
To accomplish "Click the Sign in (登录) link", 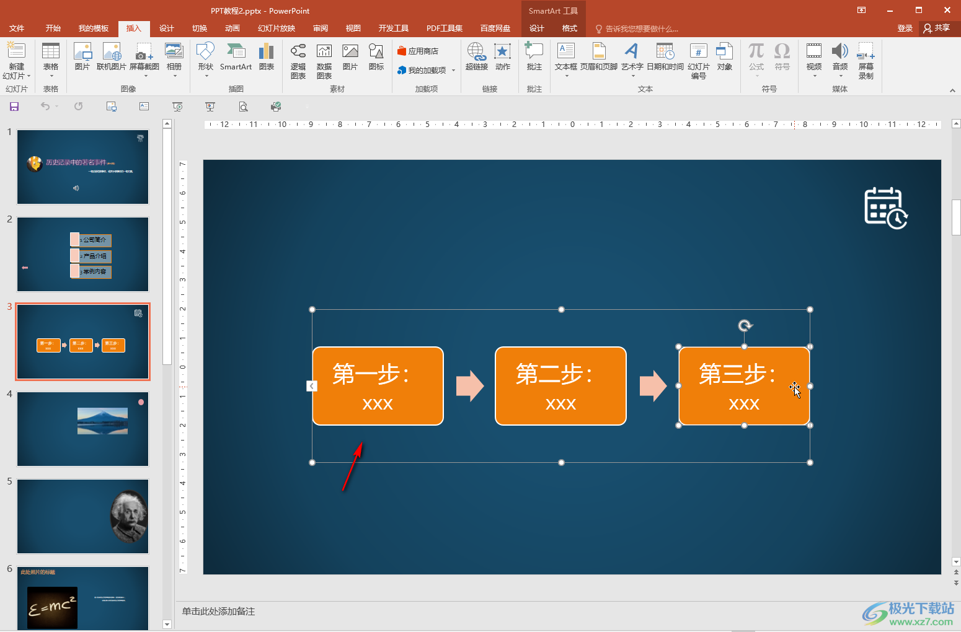I will coord(905,29).
